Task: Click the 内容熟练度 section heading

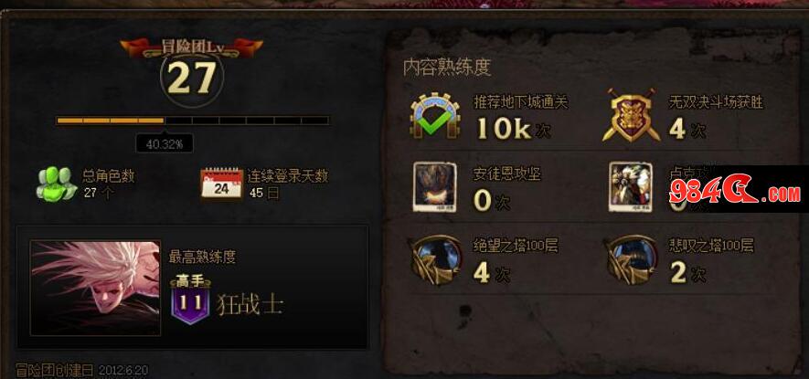Action: click(x=447, y=67)
